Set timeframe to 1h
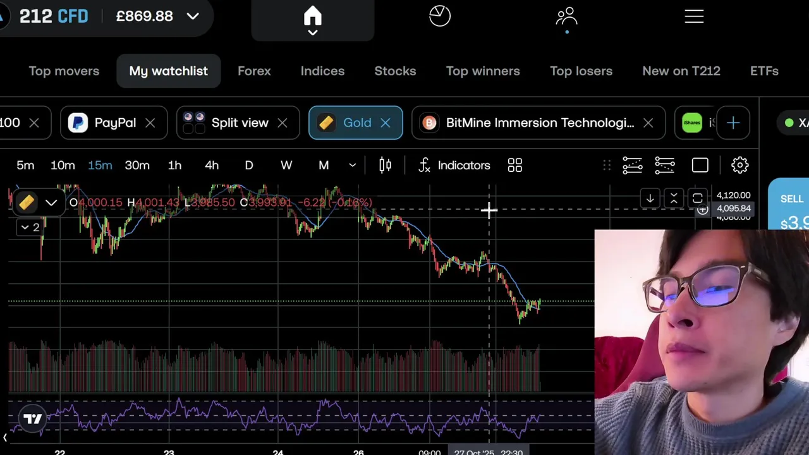This screenshot has width=809, height=455. pos(174,166)
